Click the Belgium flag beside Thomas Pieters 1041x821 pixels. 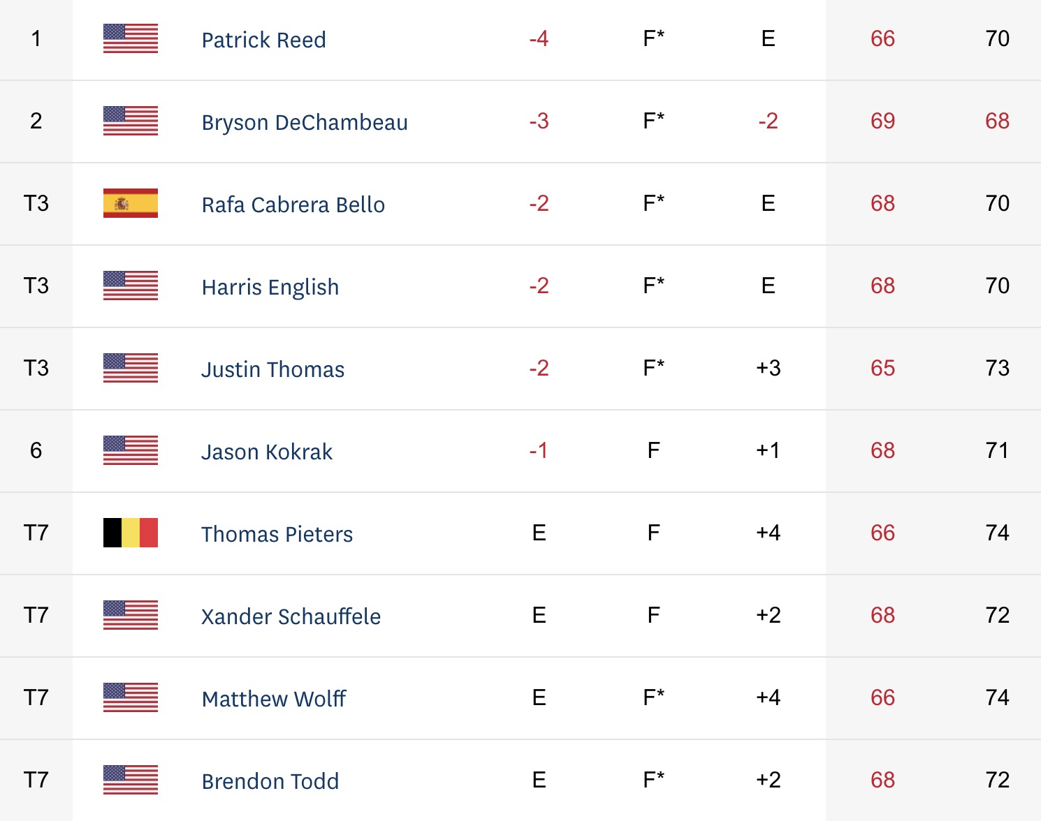(131, 533)
